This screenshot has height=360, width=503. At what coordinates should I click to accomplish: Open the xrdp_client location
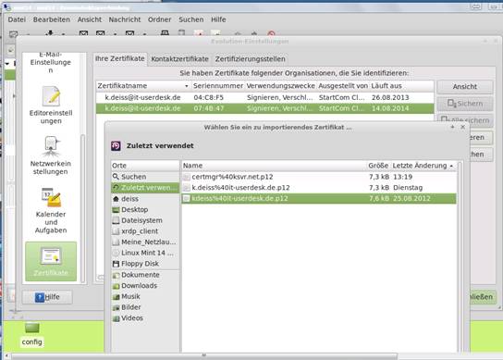(145, 231)
